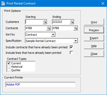Open lookup for starting customer
The height and width of the screenshot is (95, 107).
[45, 22]
